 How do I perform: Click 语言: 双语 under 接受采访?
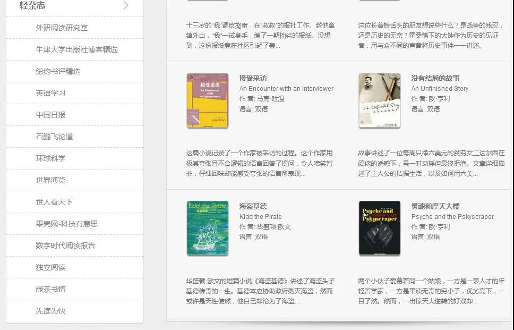click(x=253, y=109)
